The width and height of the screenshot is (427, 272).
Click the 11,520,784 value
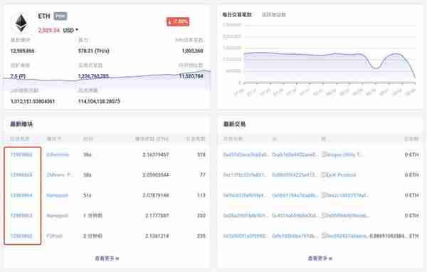coord(191,76)
